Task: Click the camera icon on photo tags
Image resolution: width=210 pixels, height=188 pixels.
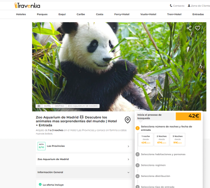Action: pyautogui.click(x=39, y=106)
